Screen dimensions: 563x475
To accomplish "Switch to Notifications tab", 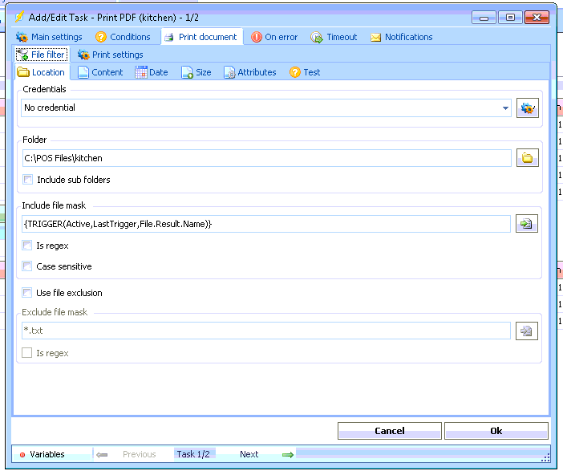I will point(401,37).
